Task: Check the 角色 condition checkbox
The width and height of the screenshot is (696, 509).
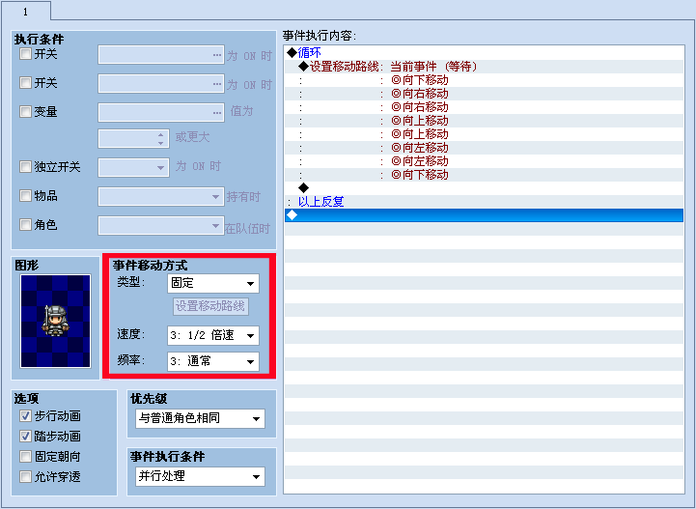Action: pos(25,225)
